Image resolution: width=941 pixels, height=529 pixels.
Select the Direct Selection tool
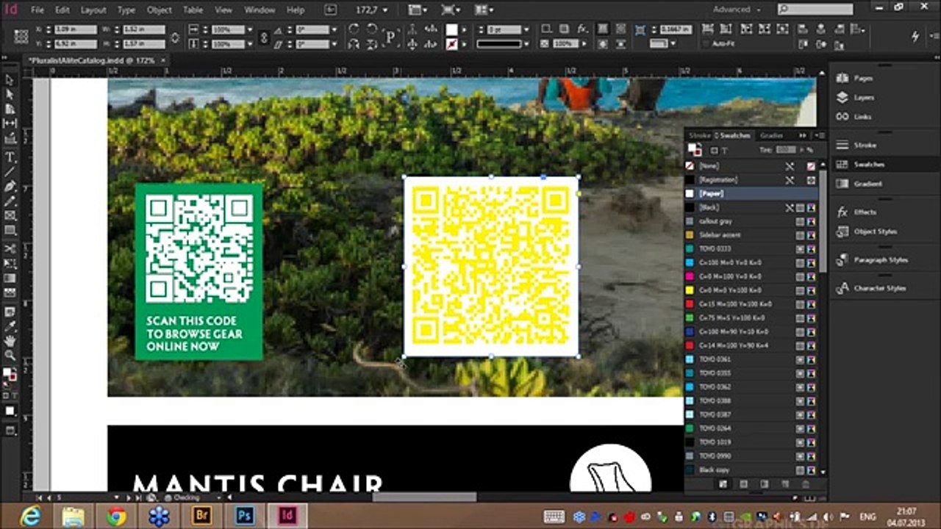10,95
